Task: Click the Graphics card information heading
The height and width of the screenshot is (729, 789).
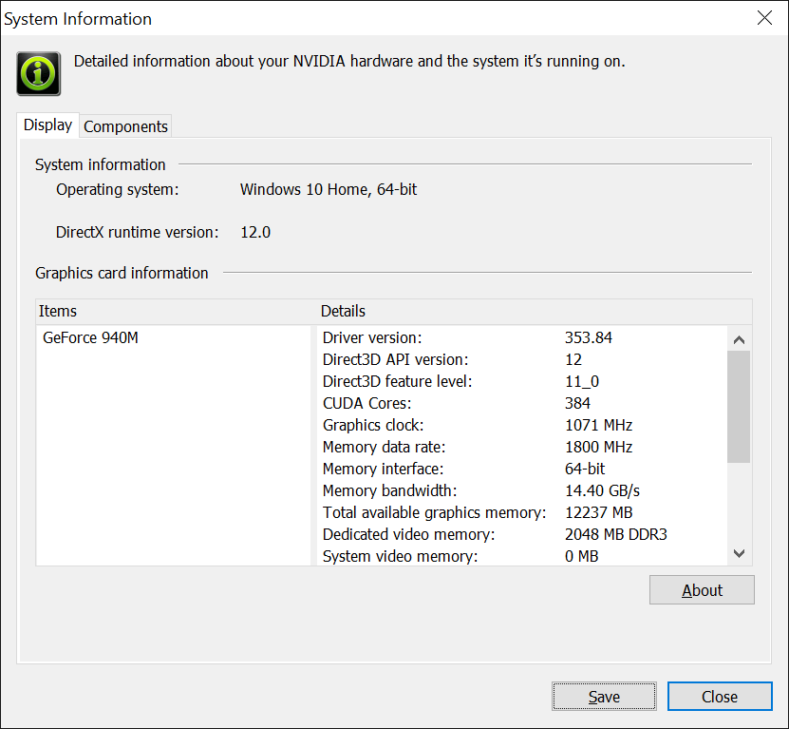Action: [x=122, y=273]
